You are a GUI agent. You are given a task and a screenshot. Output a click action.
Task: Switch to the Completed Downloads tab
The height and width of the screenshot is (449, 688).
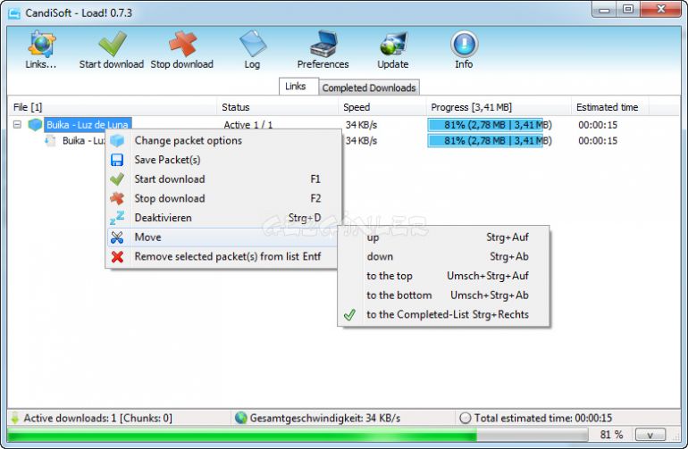[368, 87]
